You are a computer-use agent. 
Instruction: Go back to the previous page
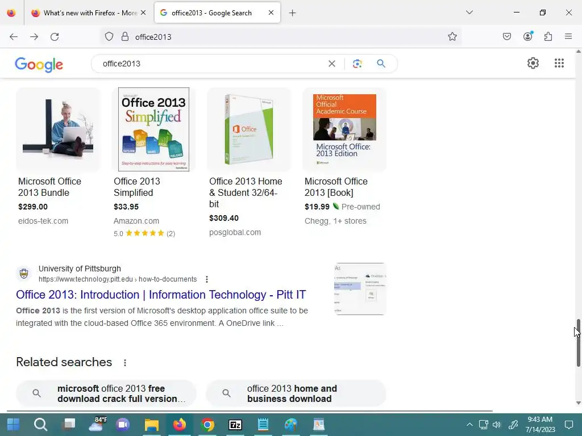[x=14, y=37]
